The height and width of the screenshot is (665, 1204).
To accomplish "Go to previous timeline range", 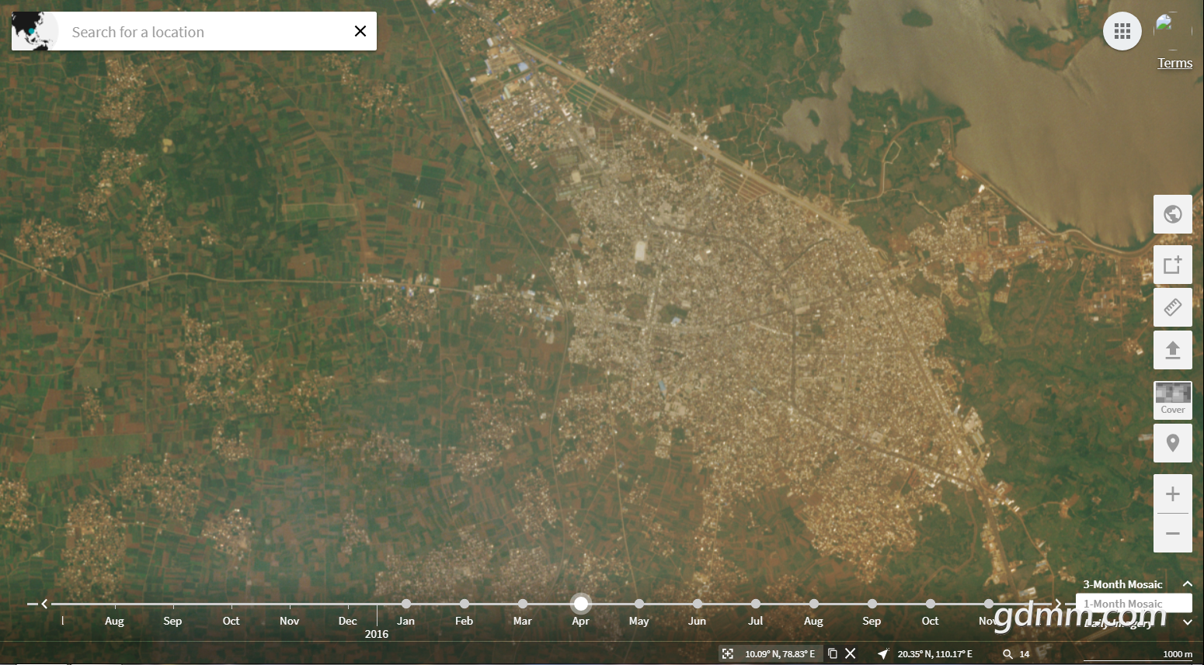I will point(44,604).
